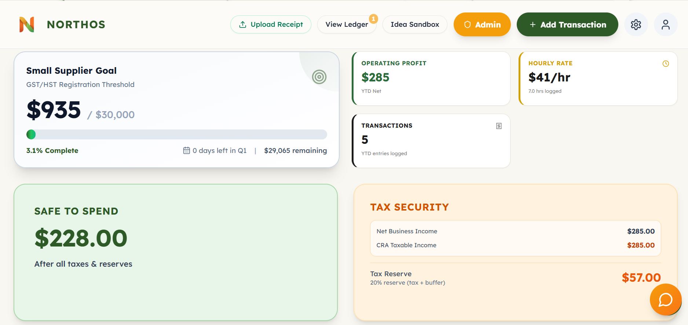The height and width of the screenshot is (325, 688).
Task: Click the target icon on goal card
Action: [319, 77]
